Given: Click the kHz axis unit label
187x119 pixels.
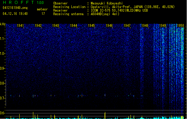Looking at the screenshot, I should (x=3, y=24).
